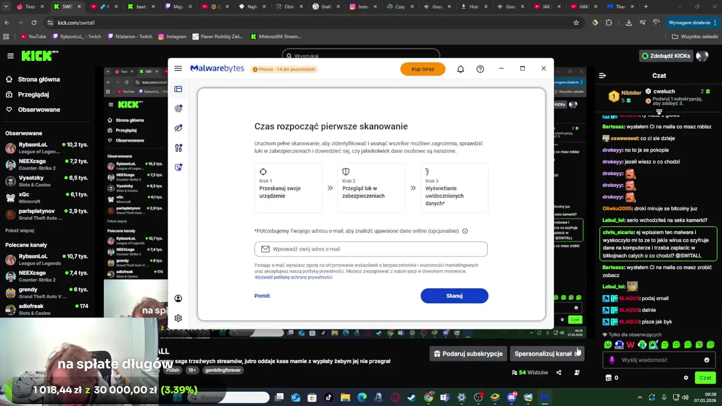Expand followed list with Pokaż więcej
Screen dimensions: 722x406
20,231
